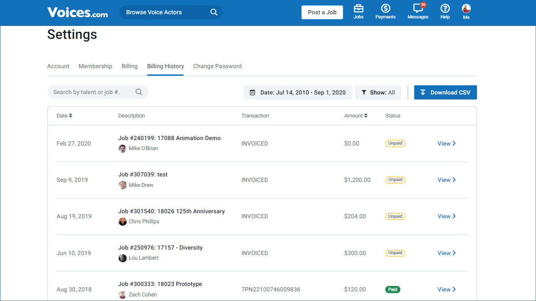
Task: Click Mike Drew's profile avatar
Action: coord(123,185)
